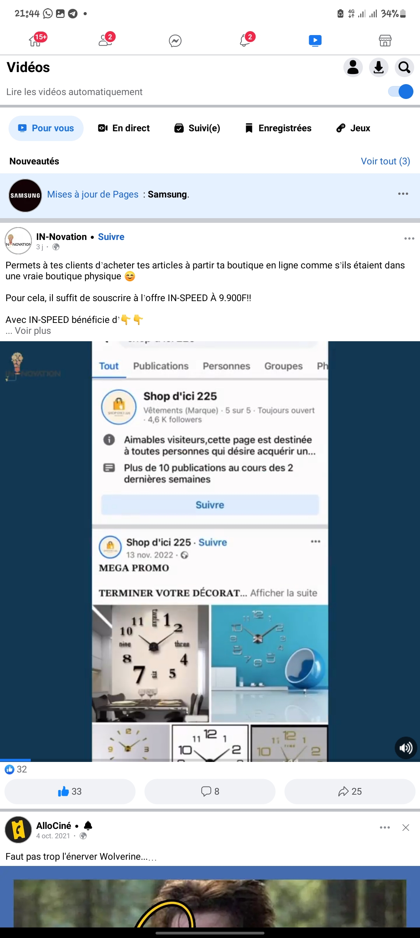Screen dimensions: 420x938
Task: Open the Messenger chat icon
Action: 175,41
